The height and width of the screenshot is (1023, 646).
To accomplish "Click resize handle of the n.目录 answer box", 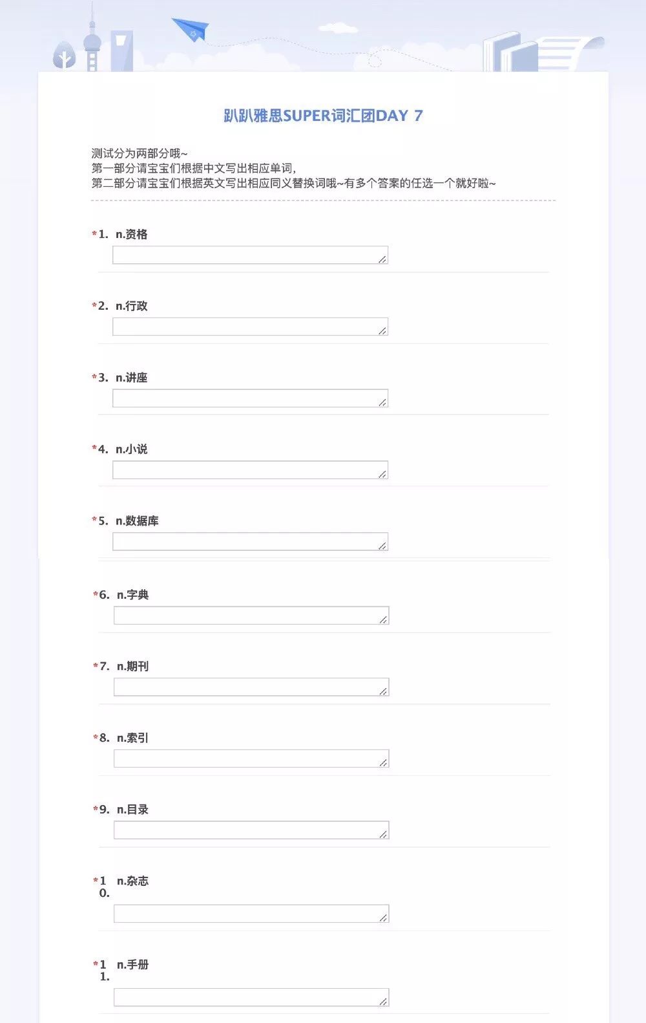I will (384, 834).
